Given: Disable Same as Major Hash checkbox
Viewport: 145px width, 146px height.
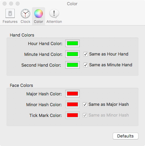Looking at the screenshot, I should pyautogui.click(x=85, y=105).
